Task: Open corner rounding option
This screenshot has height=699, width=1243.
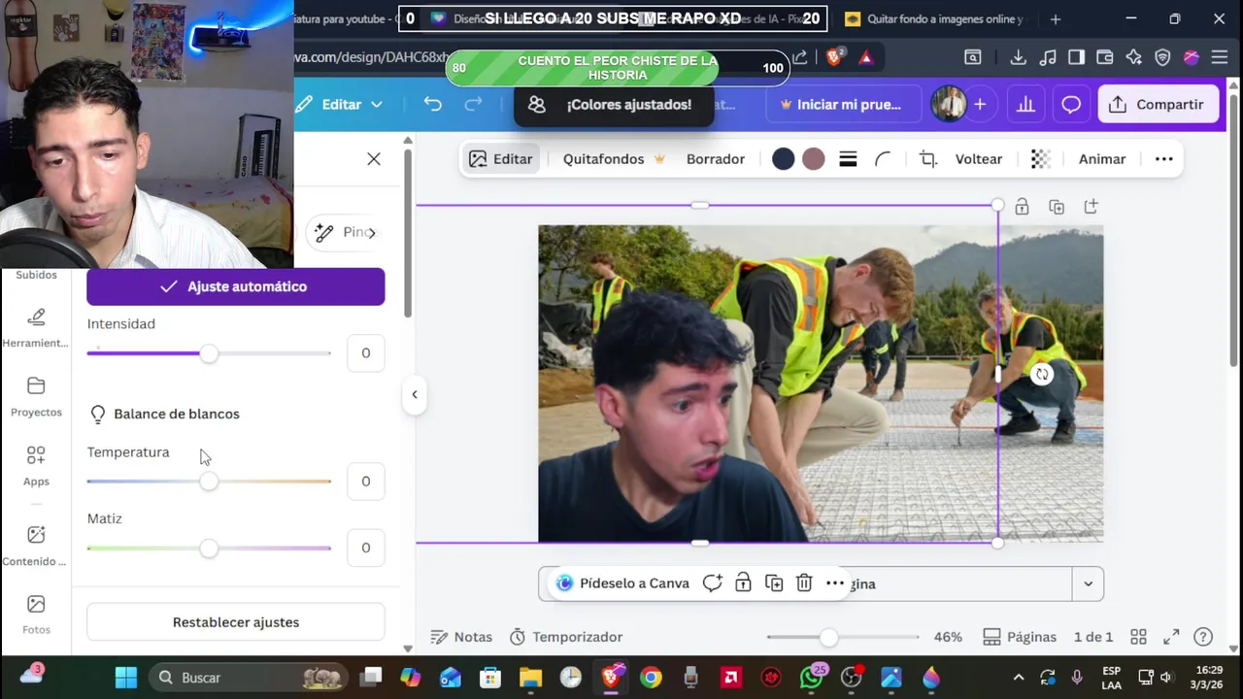Action: coord(883,159)
